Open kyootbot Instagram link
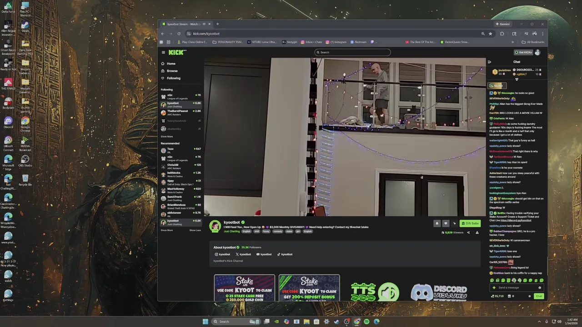 point(222,254)
